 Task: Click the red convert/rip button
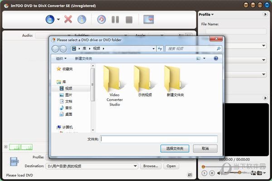(x=102, y=19)
